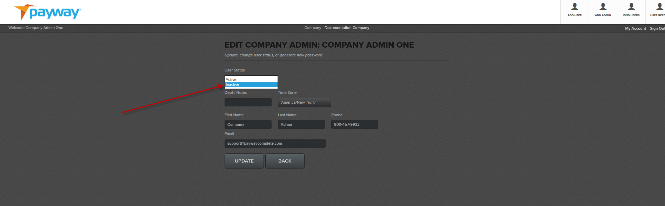665x206 pixels.
Task: Select the Phone number field
Action: coord(354,125)
